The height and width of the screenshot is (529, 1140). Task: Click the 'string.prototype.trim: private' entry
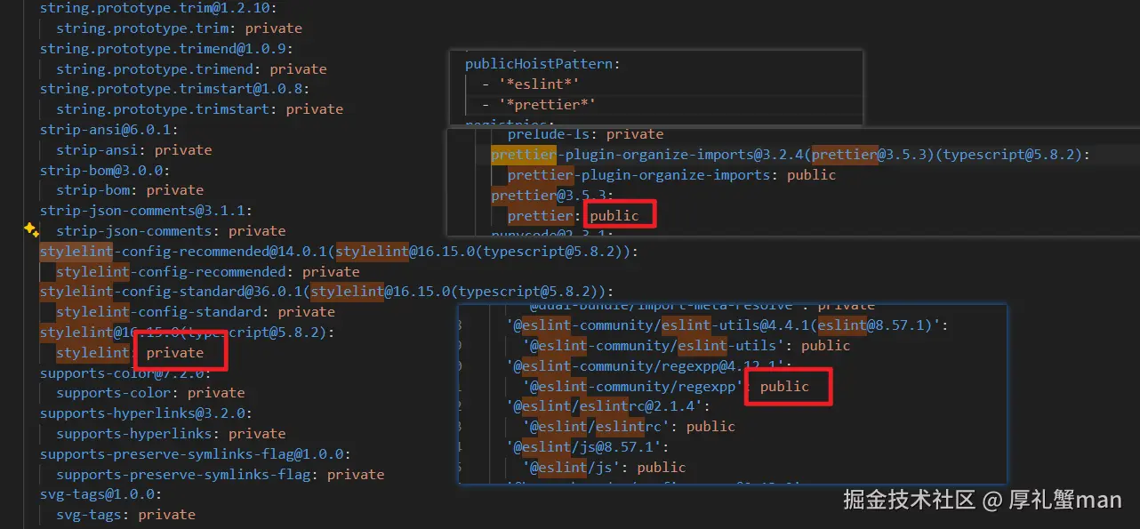(x=179, y=28)
